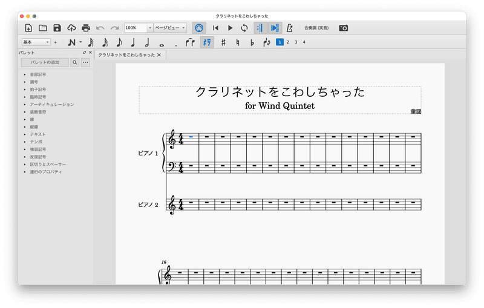484x308 pixels.
Task: Open the palette options ellipsis menu
Action: (x=85, y=62)
